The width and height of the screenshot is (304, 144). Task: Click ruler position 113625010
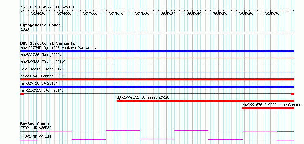(x=114, y=14)
